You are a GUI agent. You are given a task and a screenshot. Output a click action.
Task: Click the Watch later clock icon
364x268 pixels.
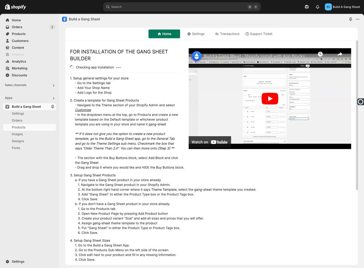[320, 54]
